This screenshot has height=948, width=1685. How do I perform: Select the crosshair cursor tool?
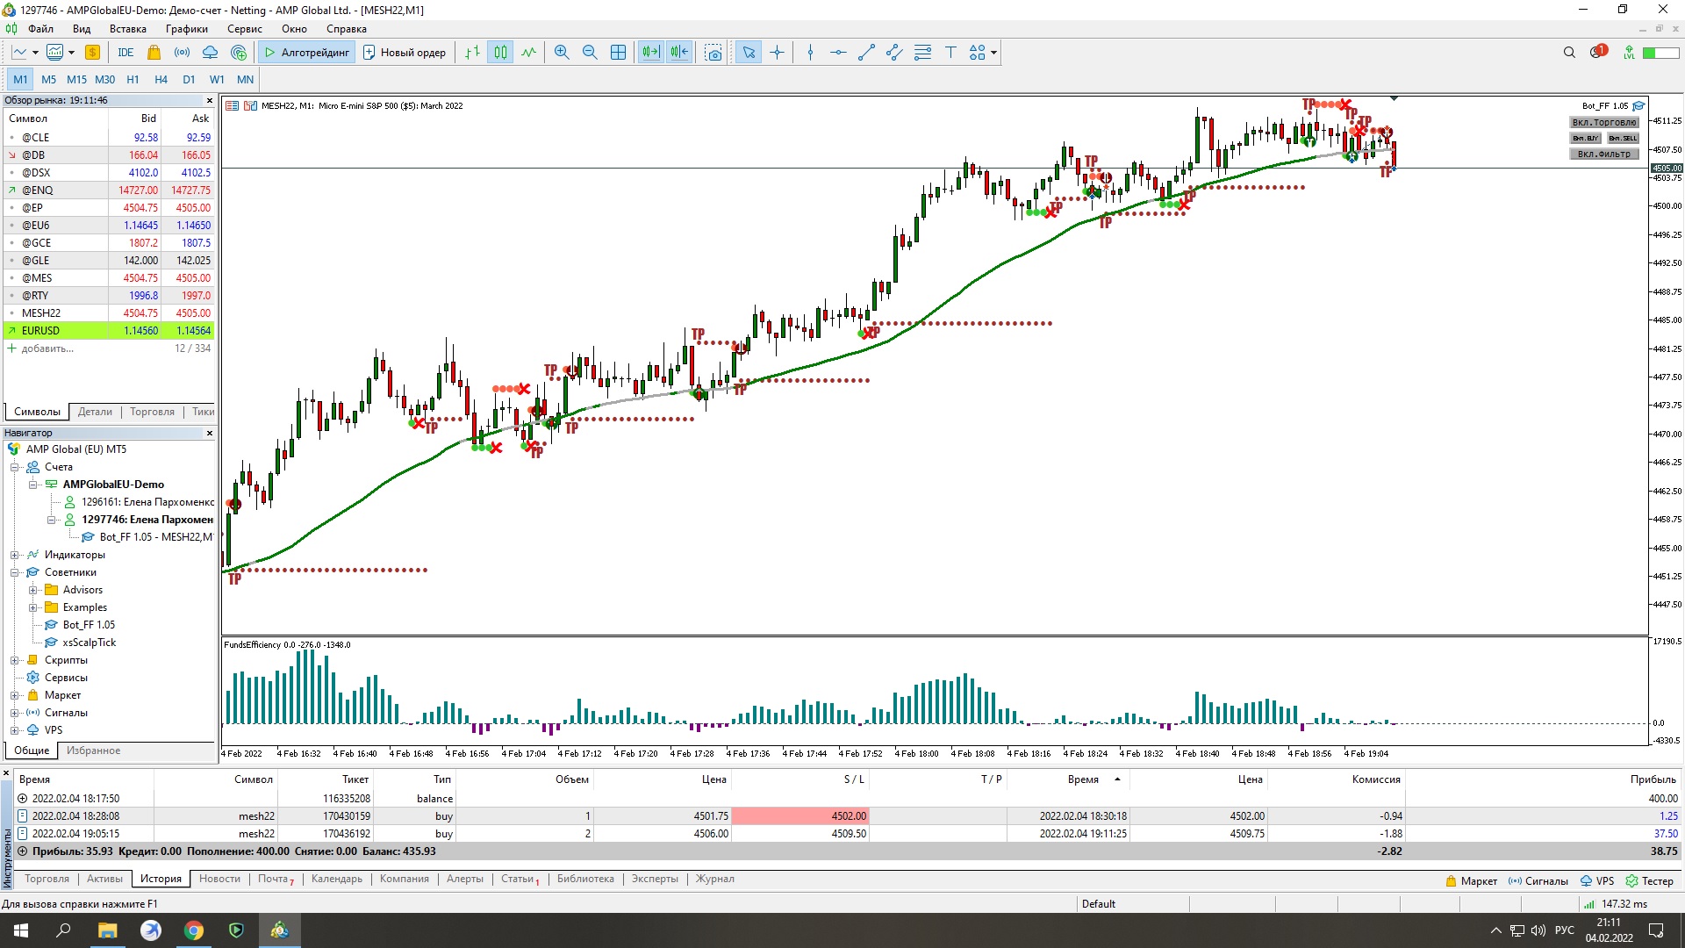click(x=777, y=53)
